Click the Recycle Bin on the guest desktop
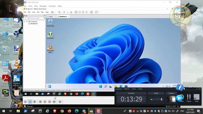The image size is (203, 114). [x=50, y=23]
